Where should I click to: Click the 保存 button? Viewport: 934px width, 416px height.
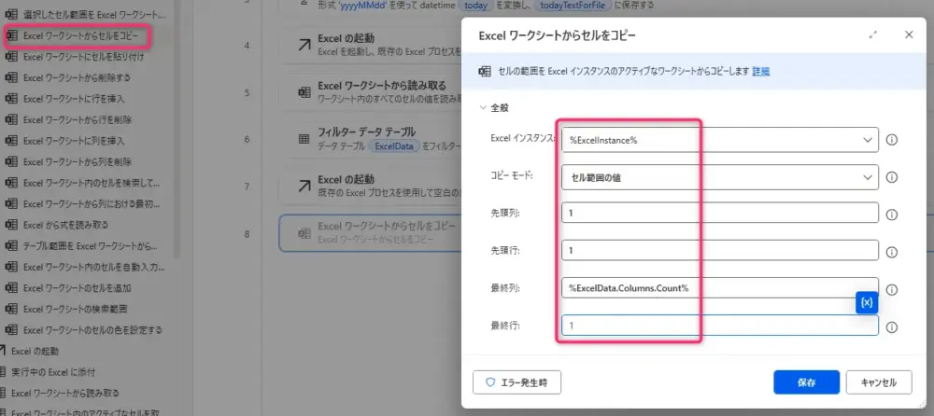tap(805, 382)
